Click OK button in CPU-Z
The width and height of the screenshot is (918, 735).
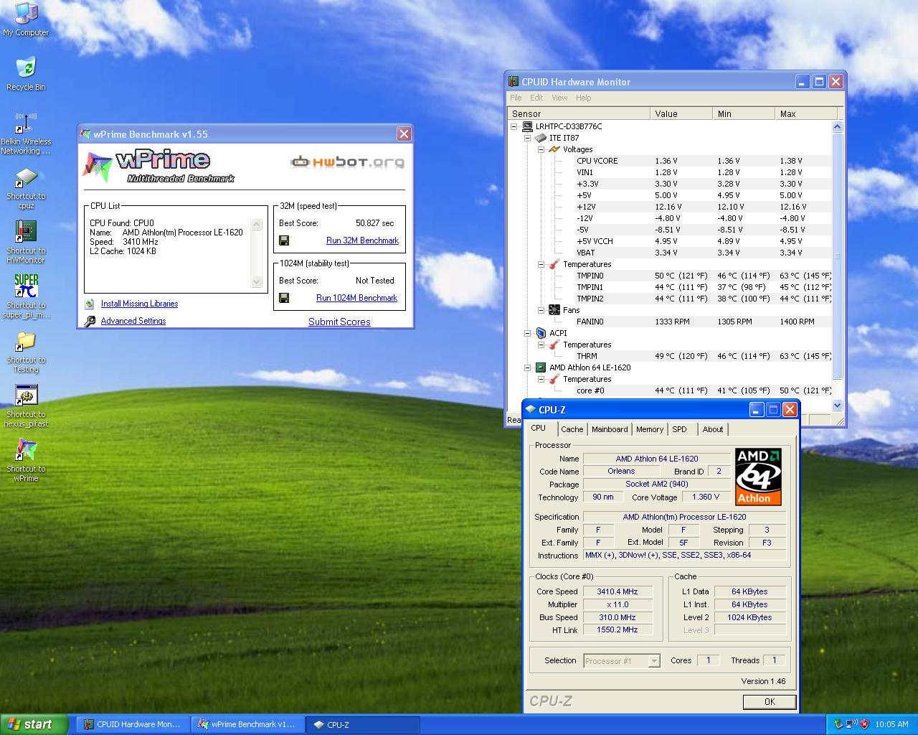click(770, 702)
